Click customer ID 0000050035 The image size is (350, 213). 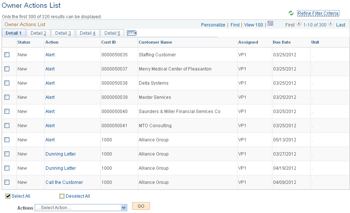point(115,54)
